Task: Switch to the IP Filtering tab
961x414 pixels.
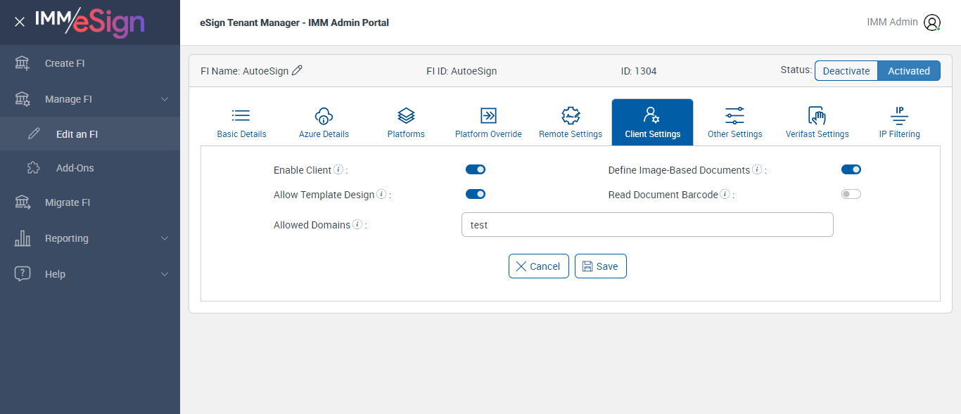Action: pyautogui.click(x=900, y=122)
